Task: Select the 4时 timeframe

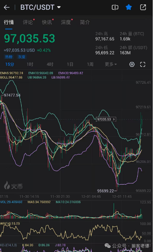Action: pyautogui.click(x=50, y=65)
